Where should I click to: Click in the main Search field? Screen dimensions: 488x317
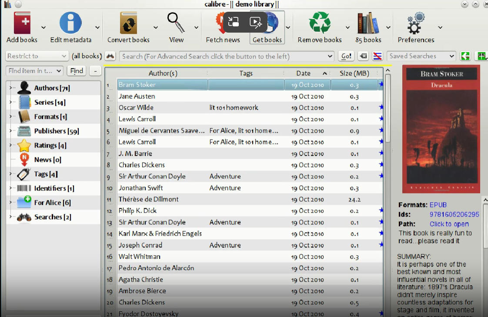(227, 56)
